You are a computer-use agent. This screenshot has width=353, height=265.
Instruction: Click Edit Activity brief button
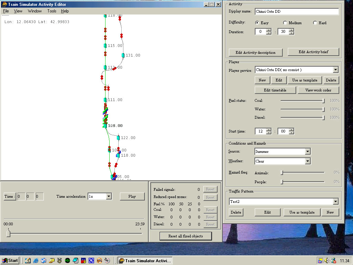(313, 52)
